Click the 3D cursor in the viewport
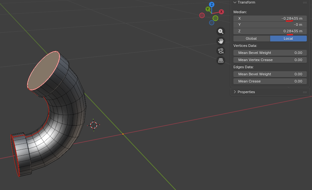Screen dimensions: 312x190 click(94, 125)
